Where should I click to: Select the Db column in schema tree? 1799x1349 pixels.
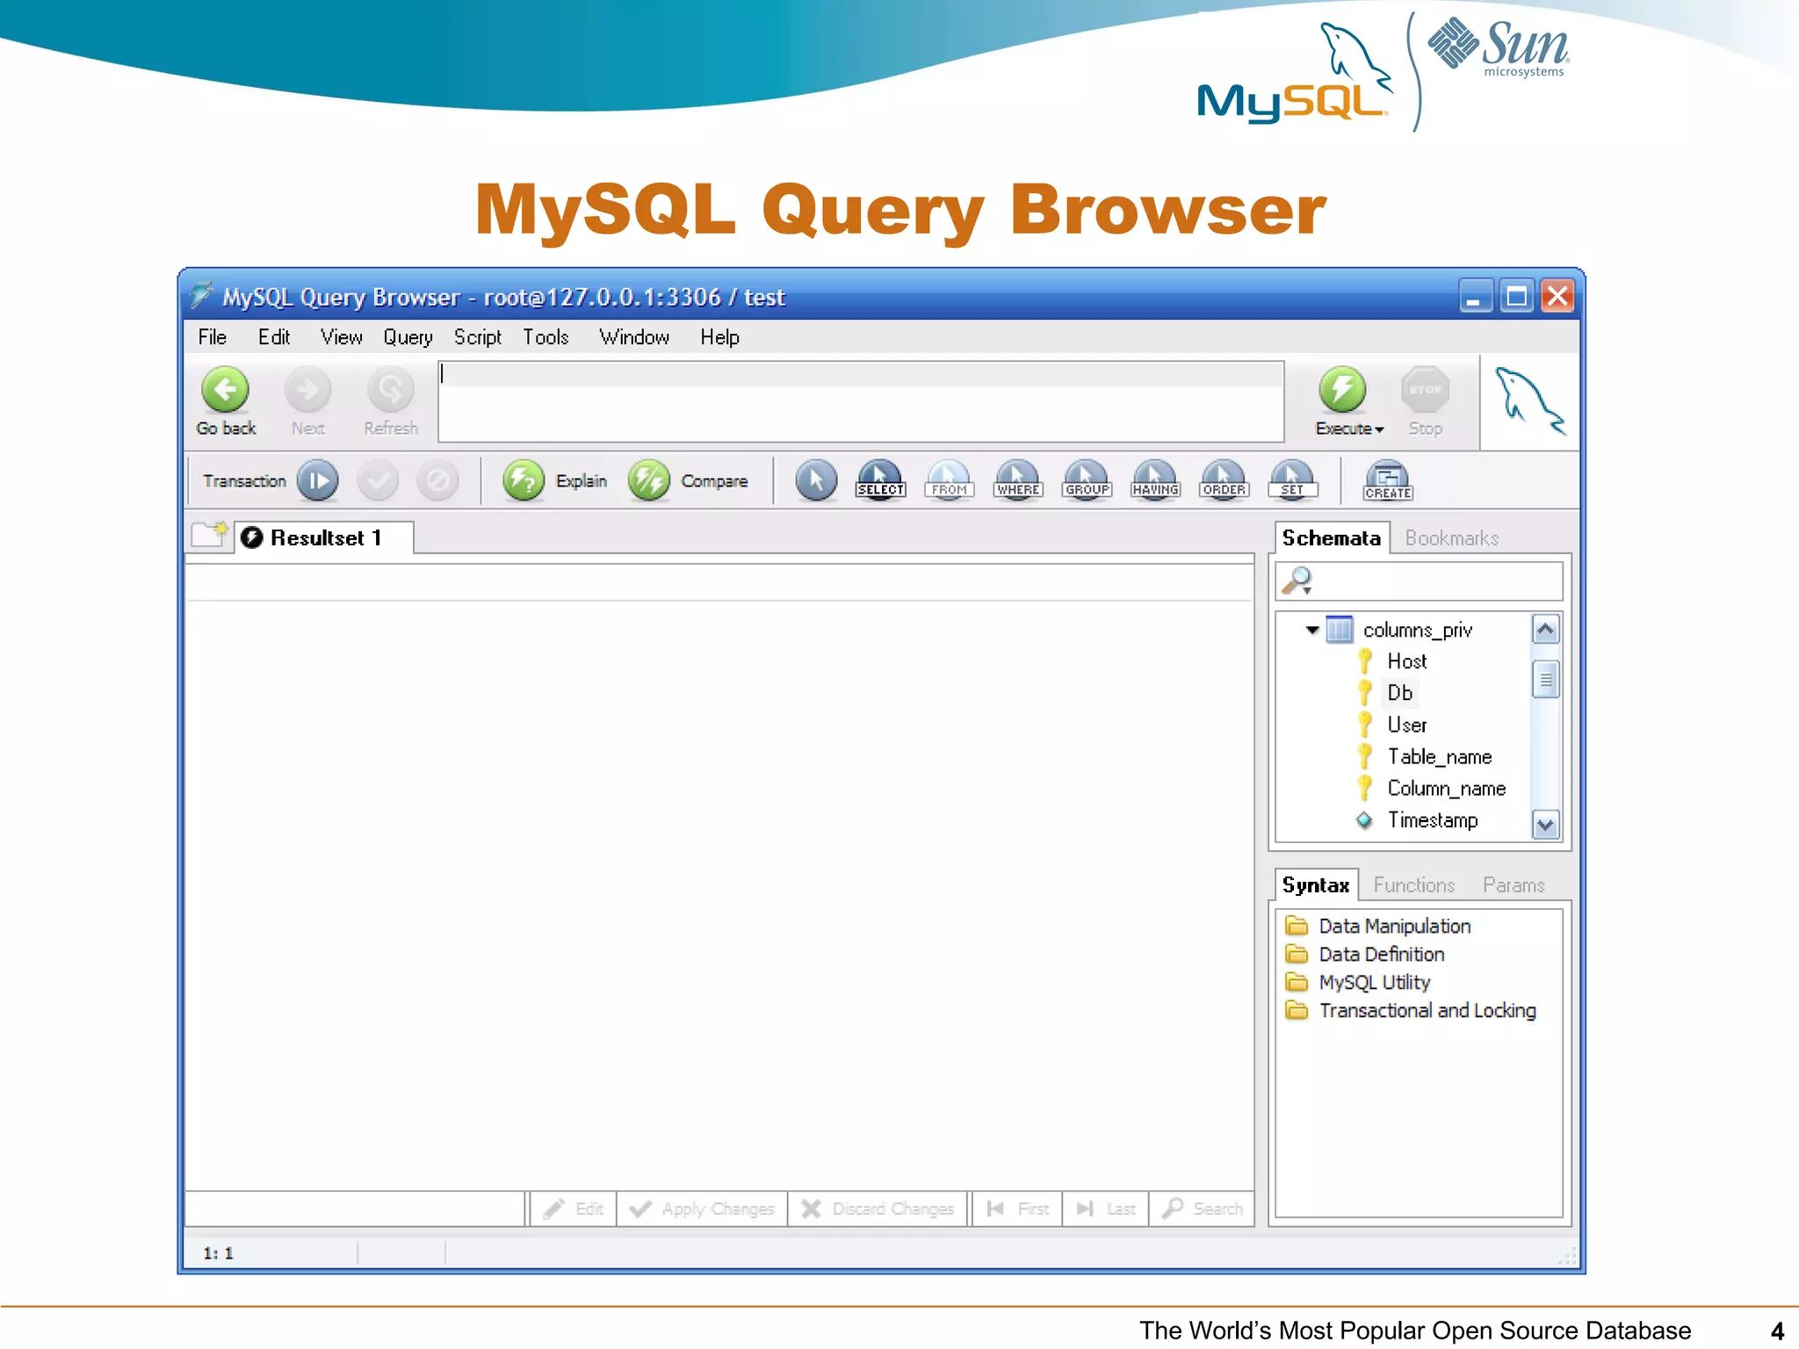click(1400, 693)
